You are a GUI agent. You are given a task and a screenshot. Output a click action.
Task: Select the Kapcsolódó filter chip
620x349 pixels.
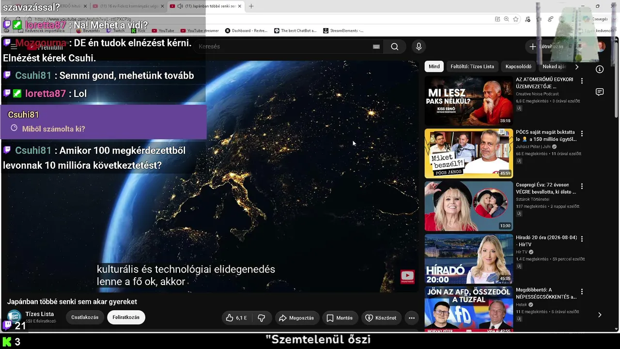pyautogui.click(x=518, y=66)
